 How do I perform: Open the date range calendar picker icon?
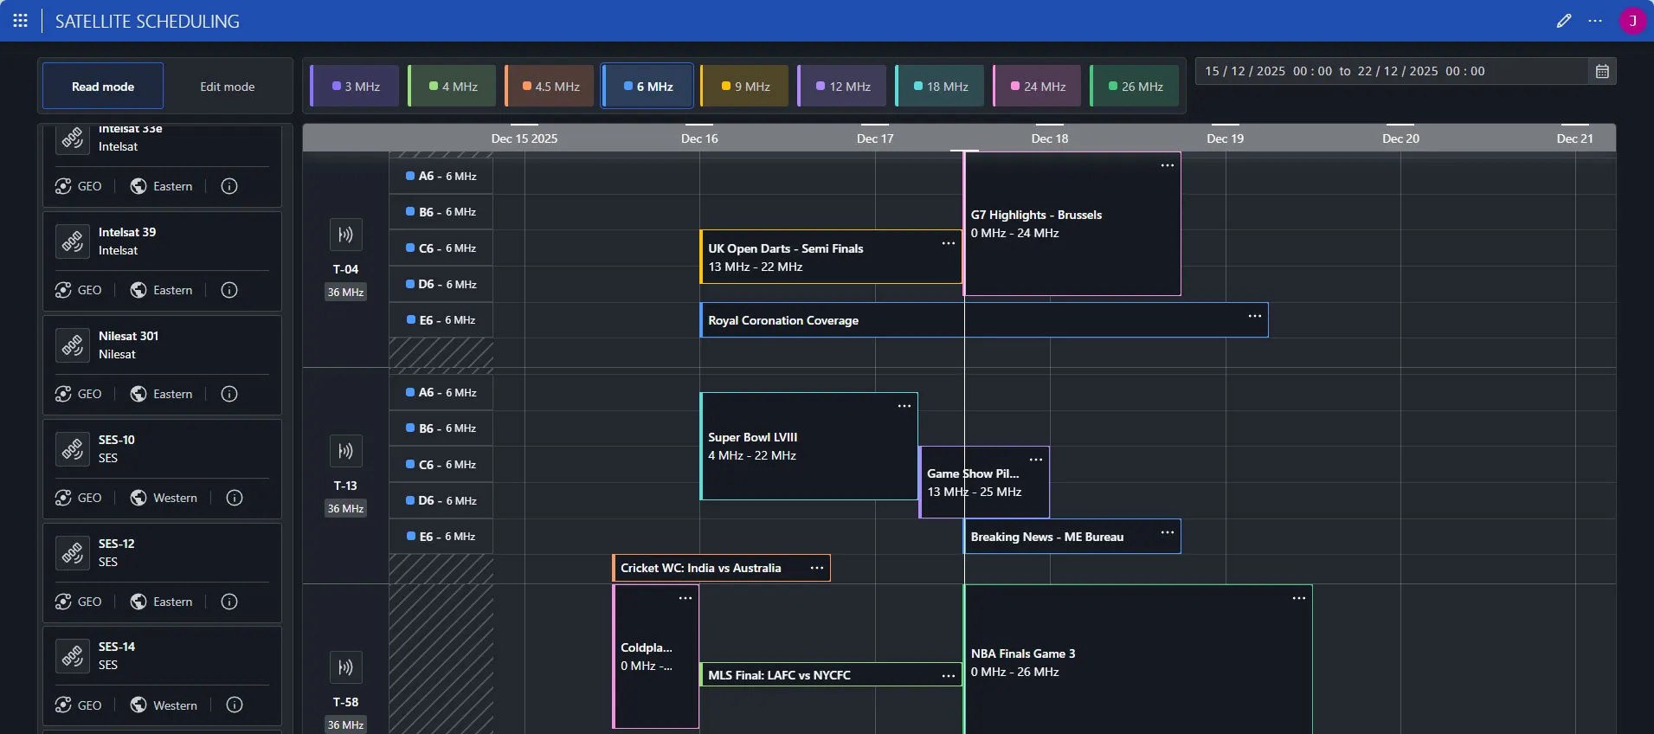click(1602, 71)
